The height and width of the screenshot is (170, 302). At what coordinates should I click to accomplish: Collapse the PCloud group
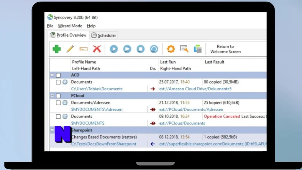(52, 96)
